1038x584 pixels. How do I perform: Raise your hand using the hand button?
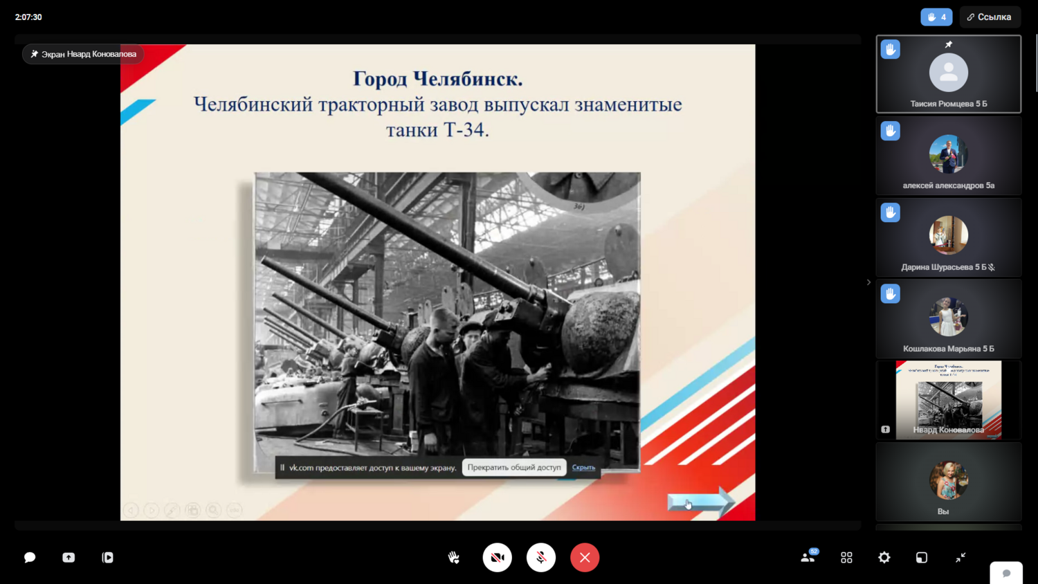454,557
